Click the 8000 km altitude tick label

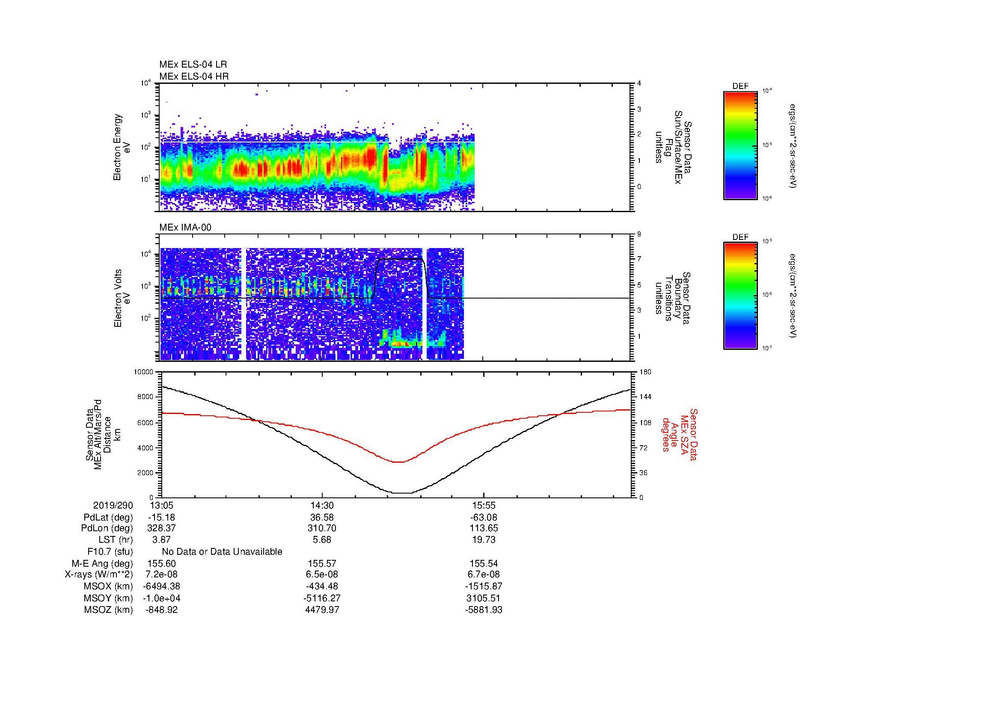pyautogui.click(x=146, y=397)
